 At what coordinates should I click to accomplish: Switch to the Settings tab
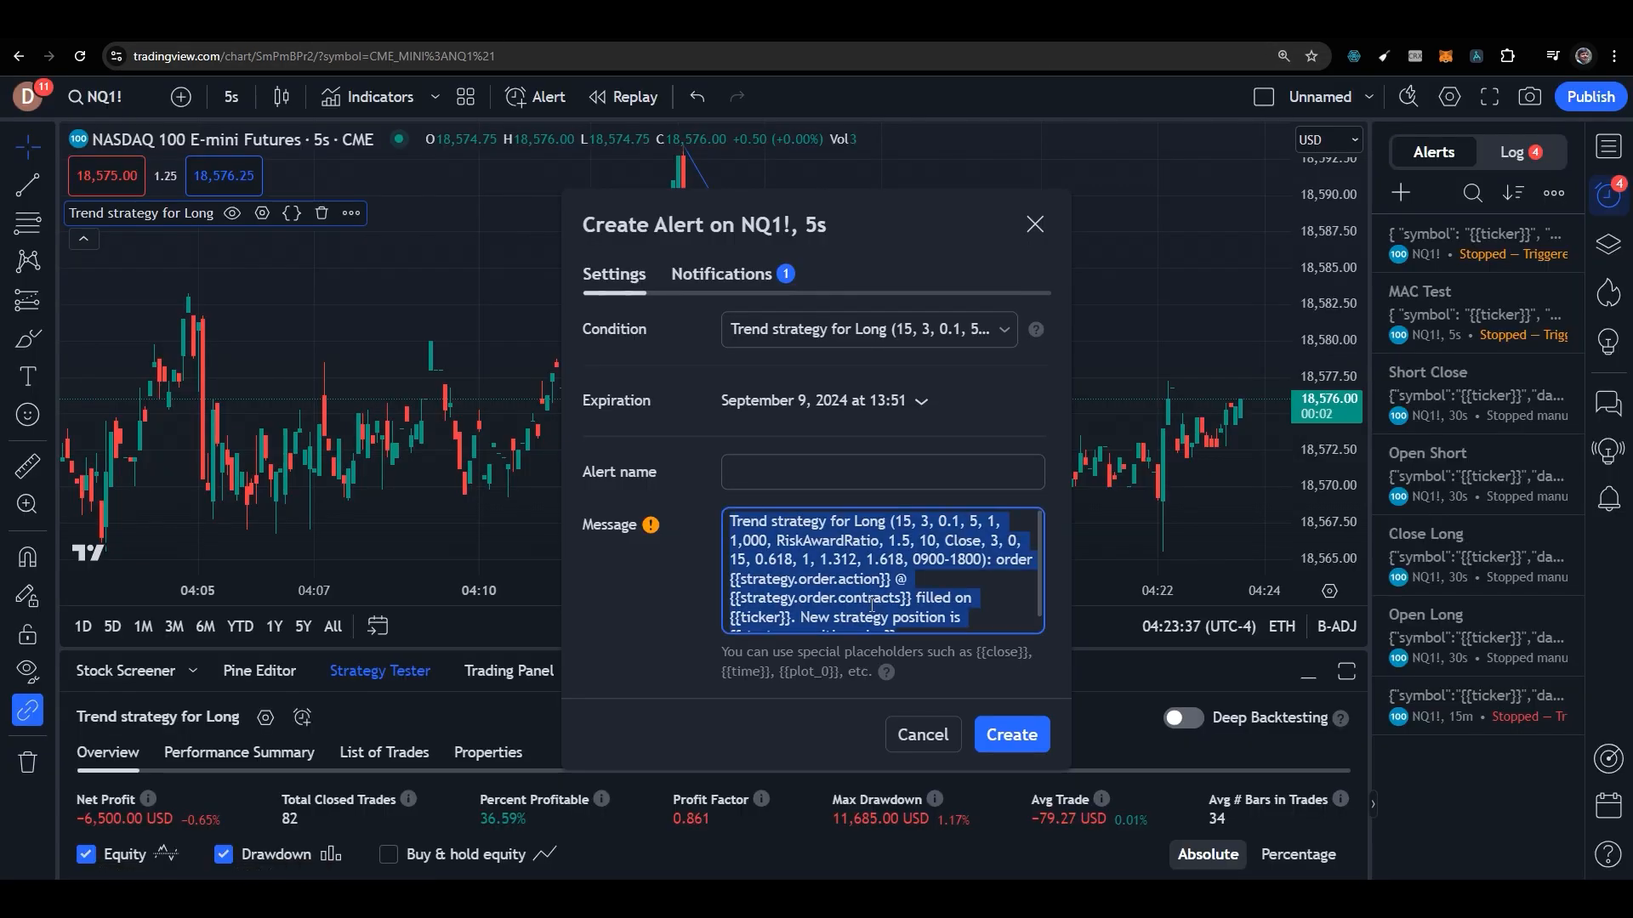coord(613,274)
